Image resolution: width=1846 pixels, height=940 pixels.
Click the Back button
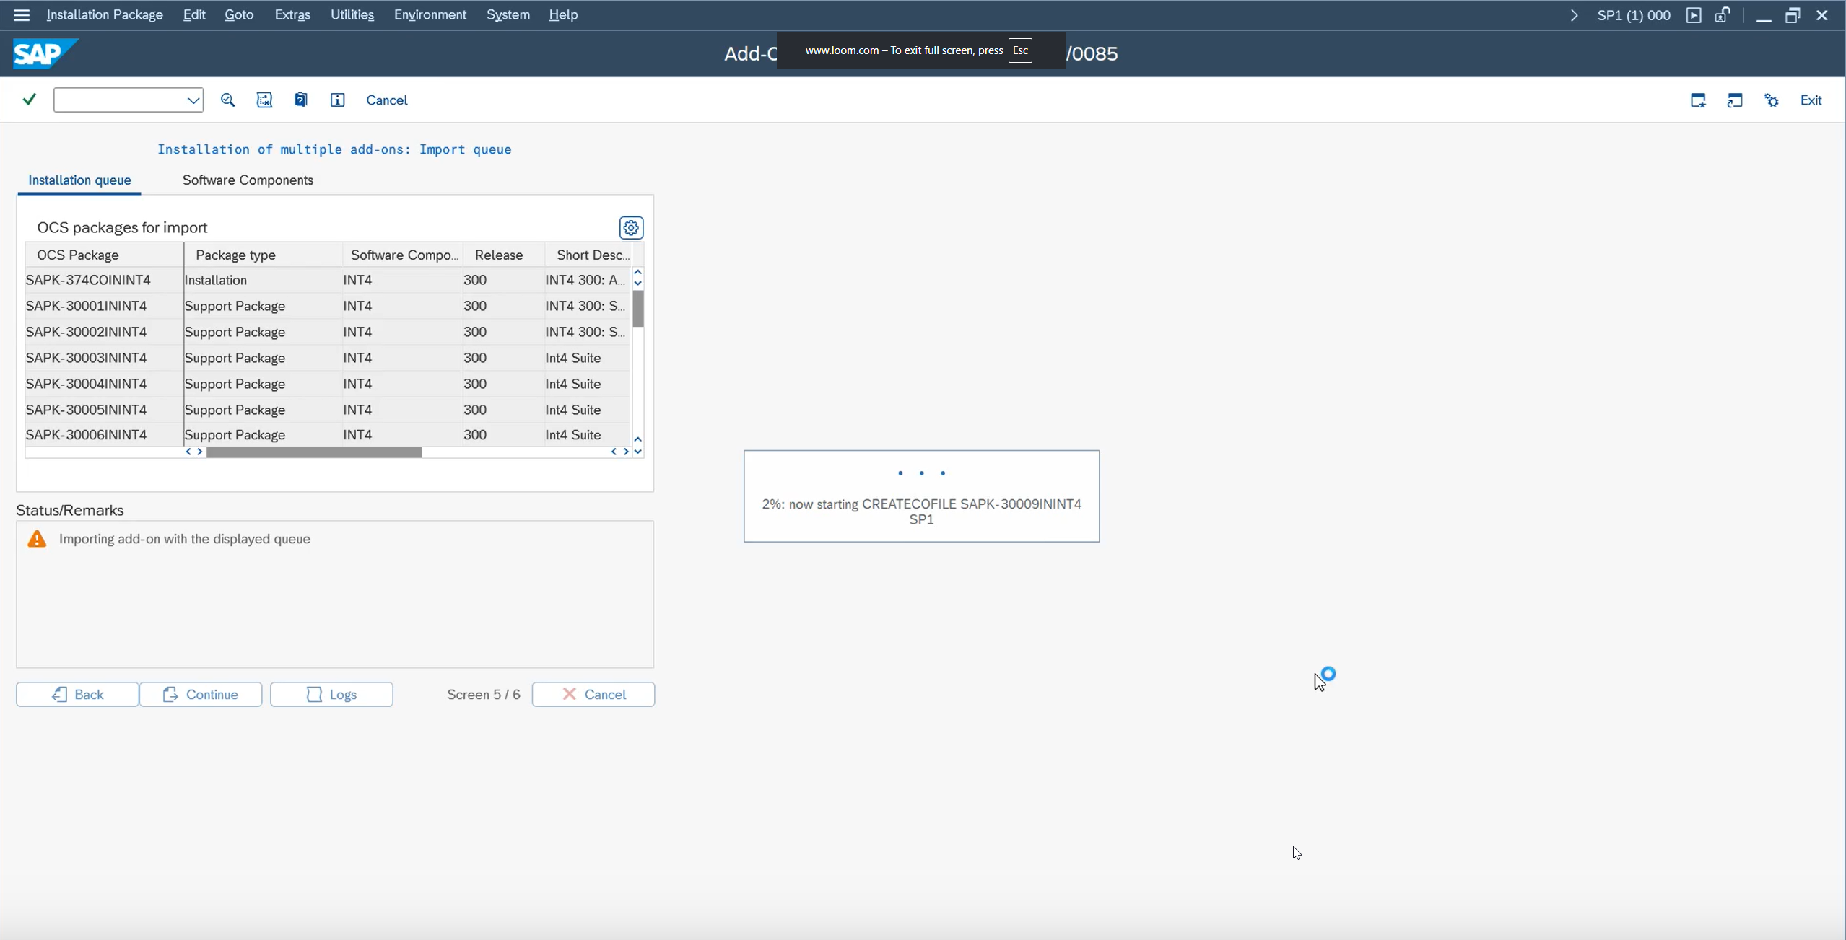coord(77,694)
